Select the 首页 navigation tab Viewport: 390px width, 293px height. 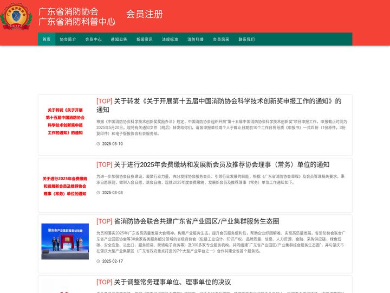(x=47, y=39)
